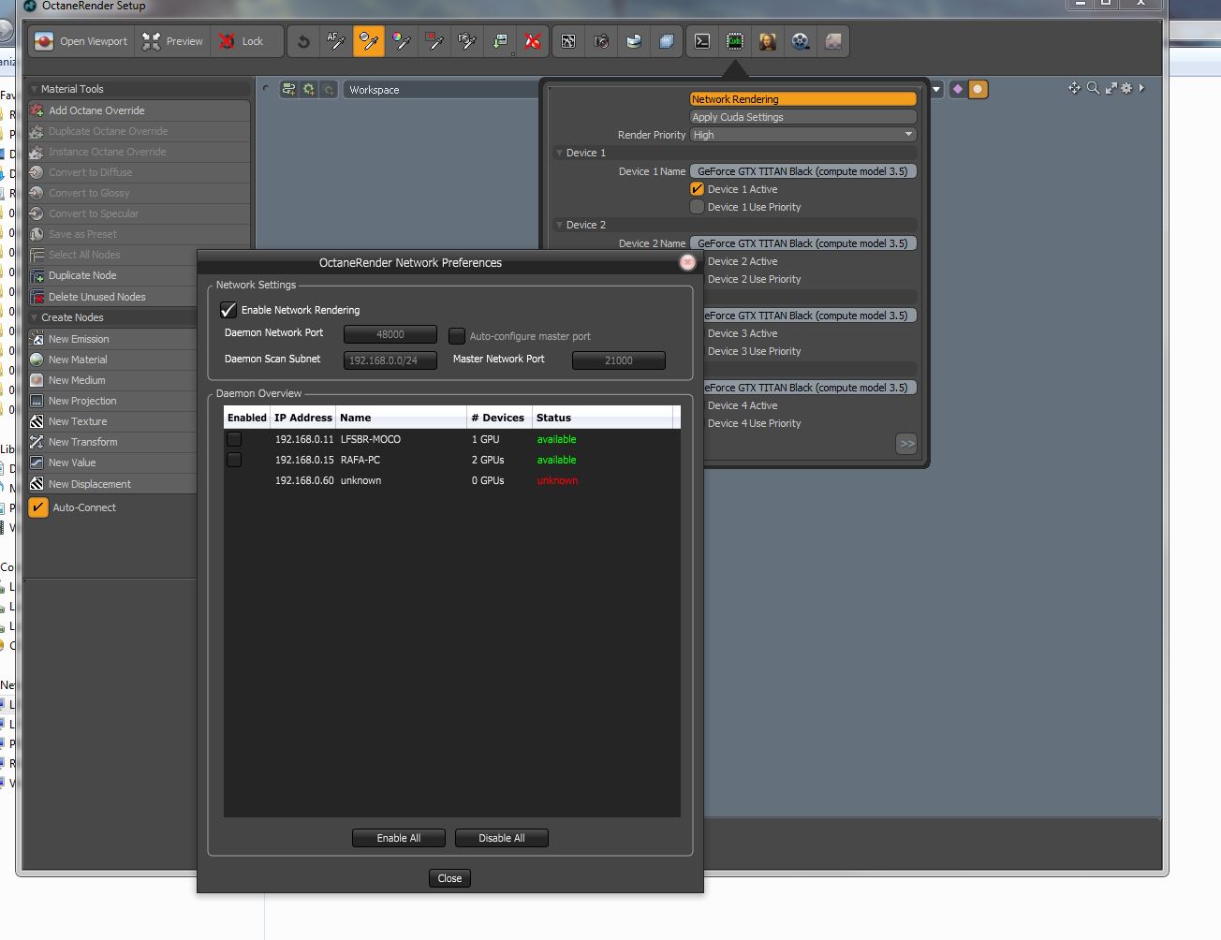Click the pan arrows icon in workspace
The width and height of the screenshot is (1221, 940).
1074,88
